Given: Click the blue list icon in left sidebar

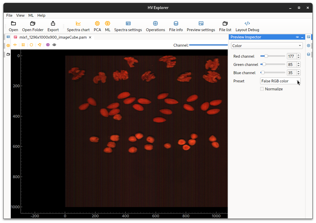Looking at the screenshot, I should (x=8, y=37).
